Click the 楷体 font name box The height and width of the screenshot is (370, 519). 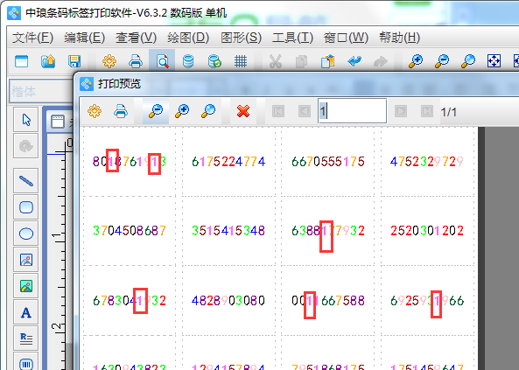[x=41, y=91]
